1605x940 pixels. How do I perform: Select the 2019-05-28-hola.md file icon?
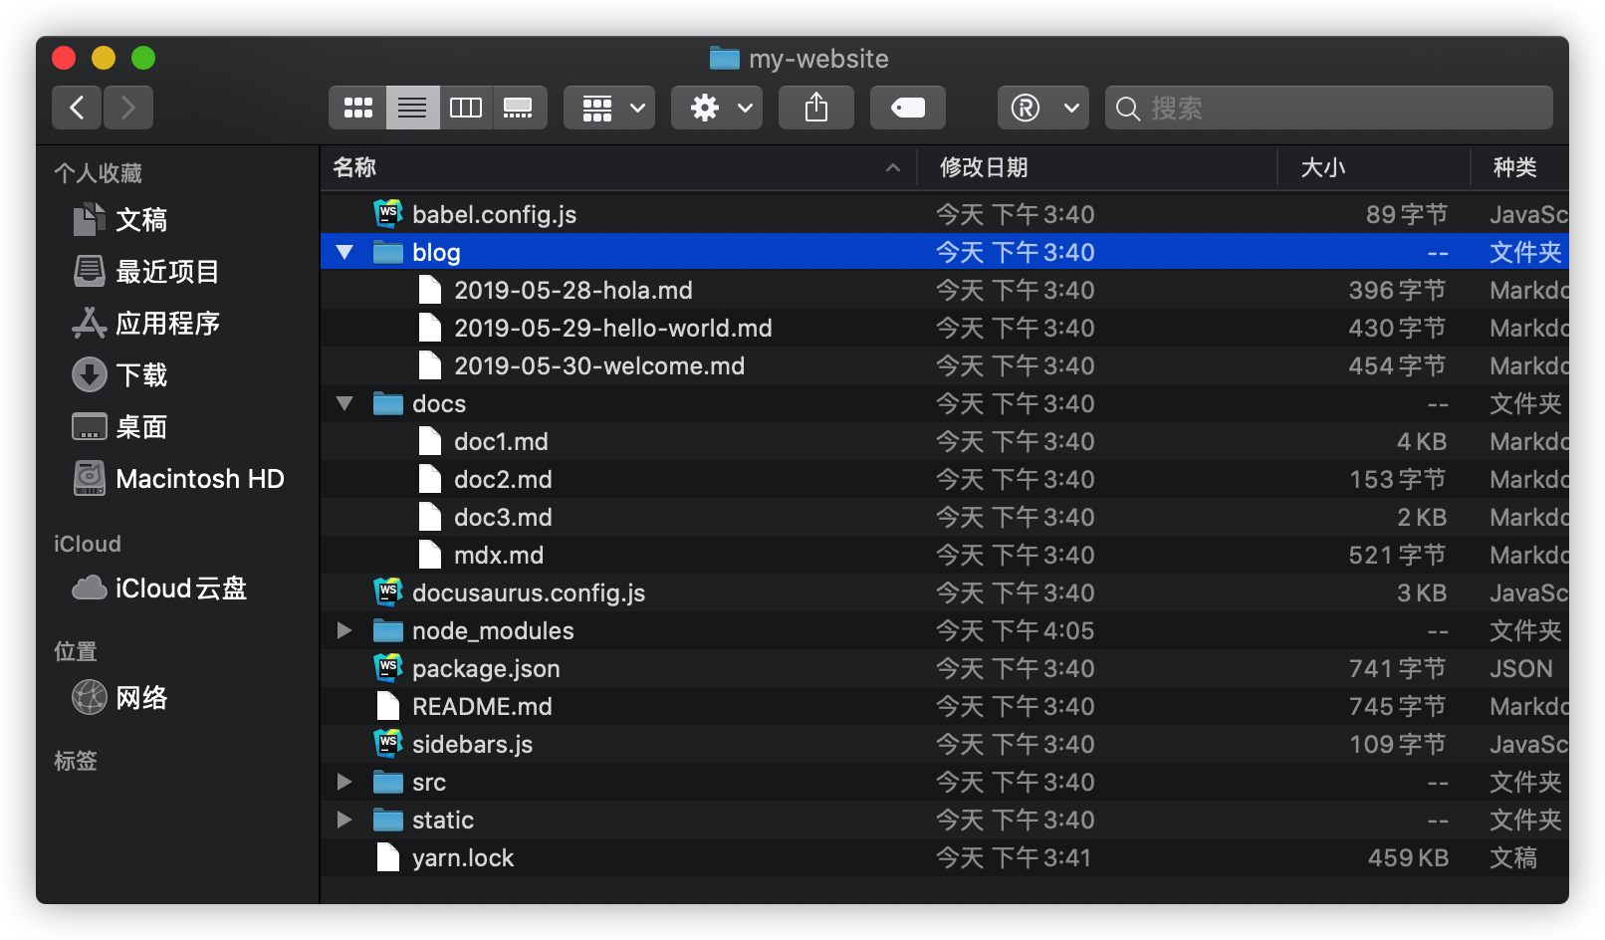[430, 290]
